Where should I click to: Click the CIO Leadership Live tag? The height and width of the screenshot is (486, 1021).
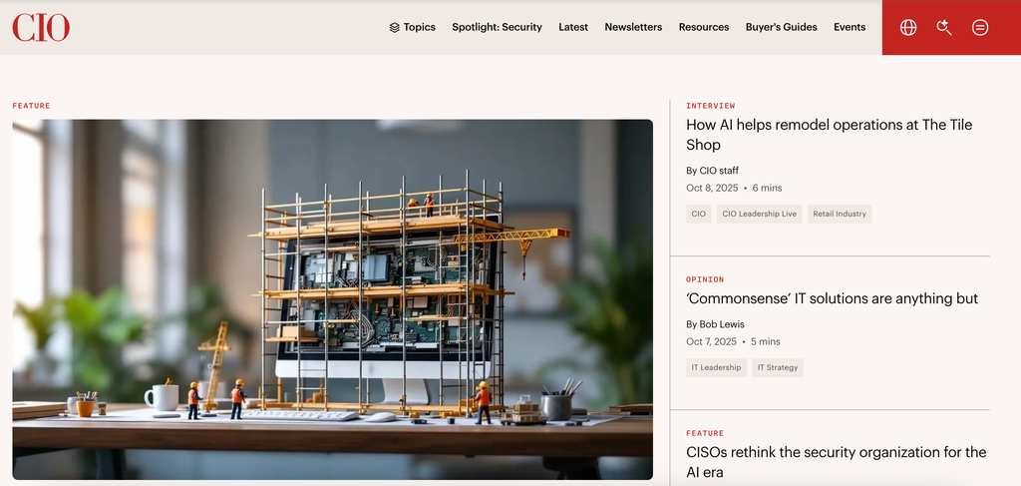[x=759, y=214]
